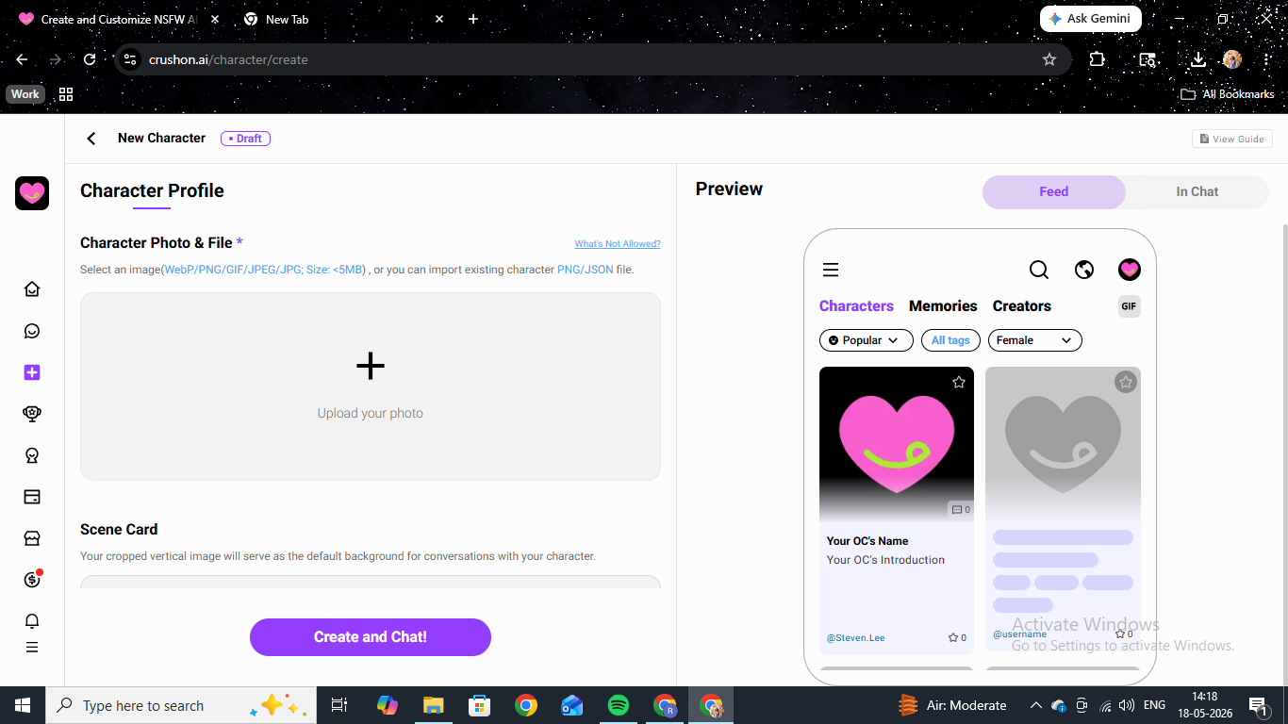Screen dimensions: 1288x724
Task: Open the What's Not Allowed? link
Action: click(618, 244)
